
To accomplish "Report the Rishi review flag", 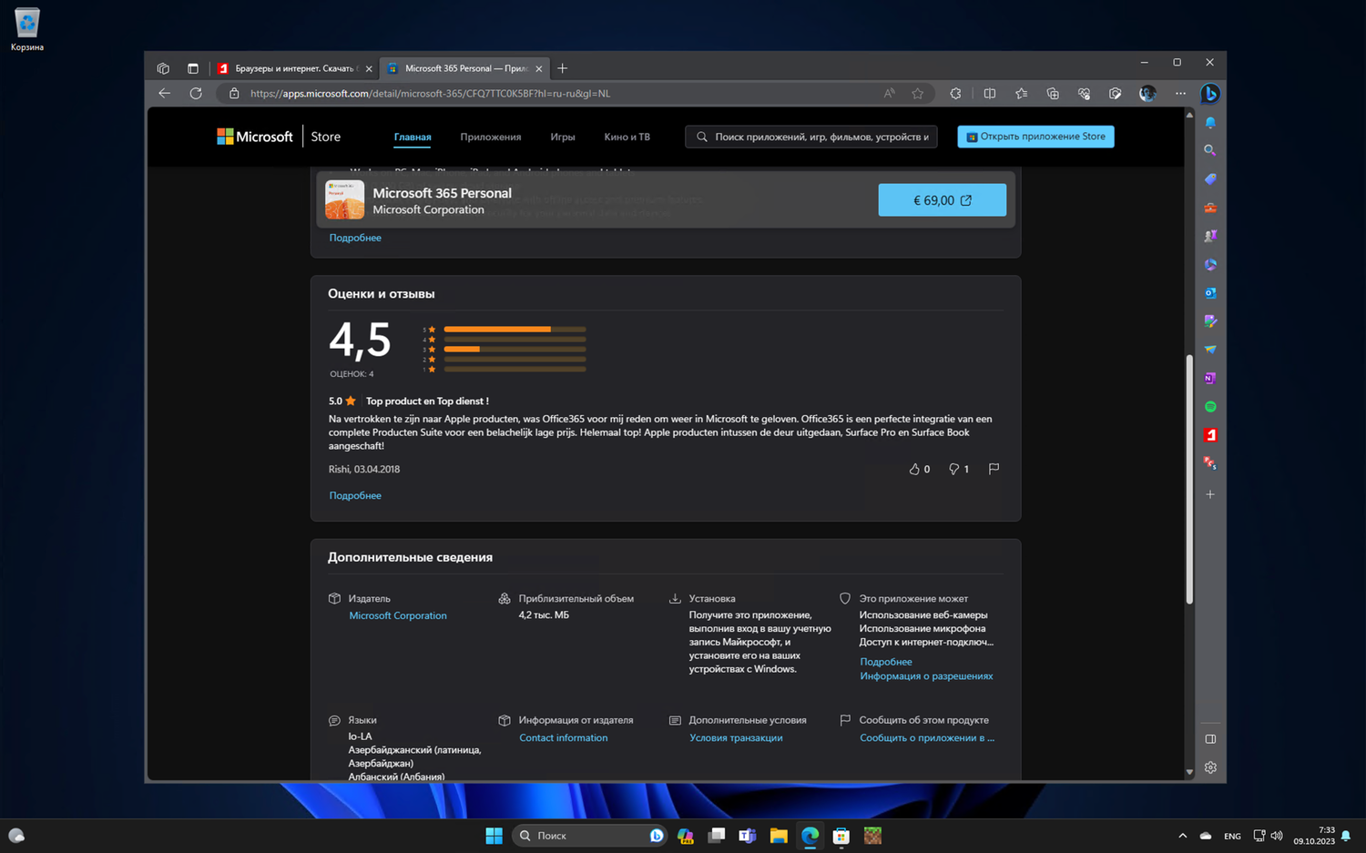I will (x=994, y=469).
